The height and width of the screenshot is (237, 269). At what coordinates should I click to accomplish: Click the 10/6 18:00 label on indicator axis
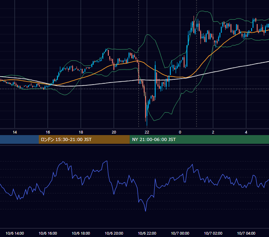[81, 233]
